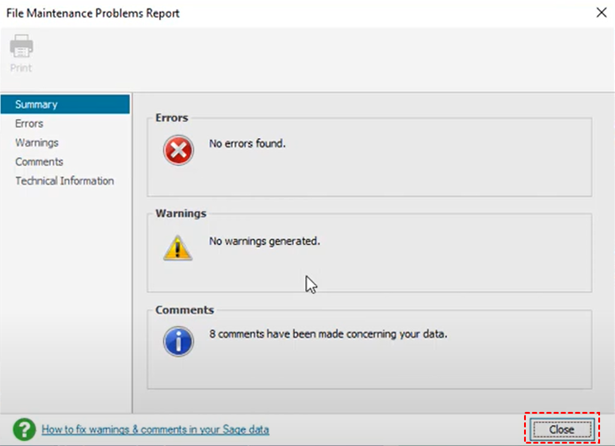Click the yellow warning triangle icon
Viewport: 615px width, 446px height.
(178, 247)
